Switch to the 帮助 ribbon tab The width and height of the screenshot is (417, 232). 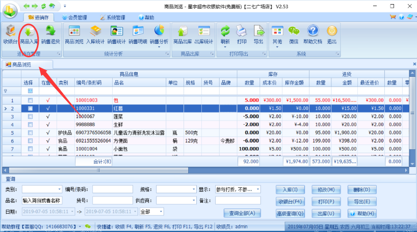(146, 17)
